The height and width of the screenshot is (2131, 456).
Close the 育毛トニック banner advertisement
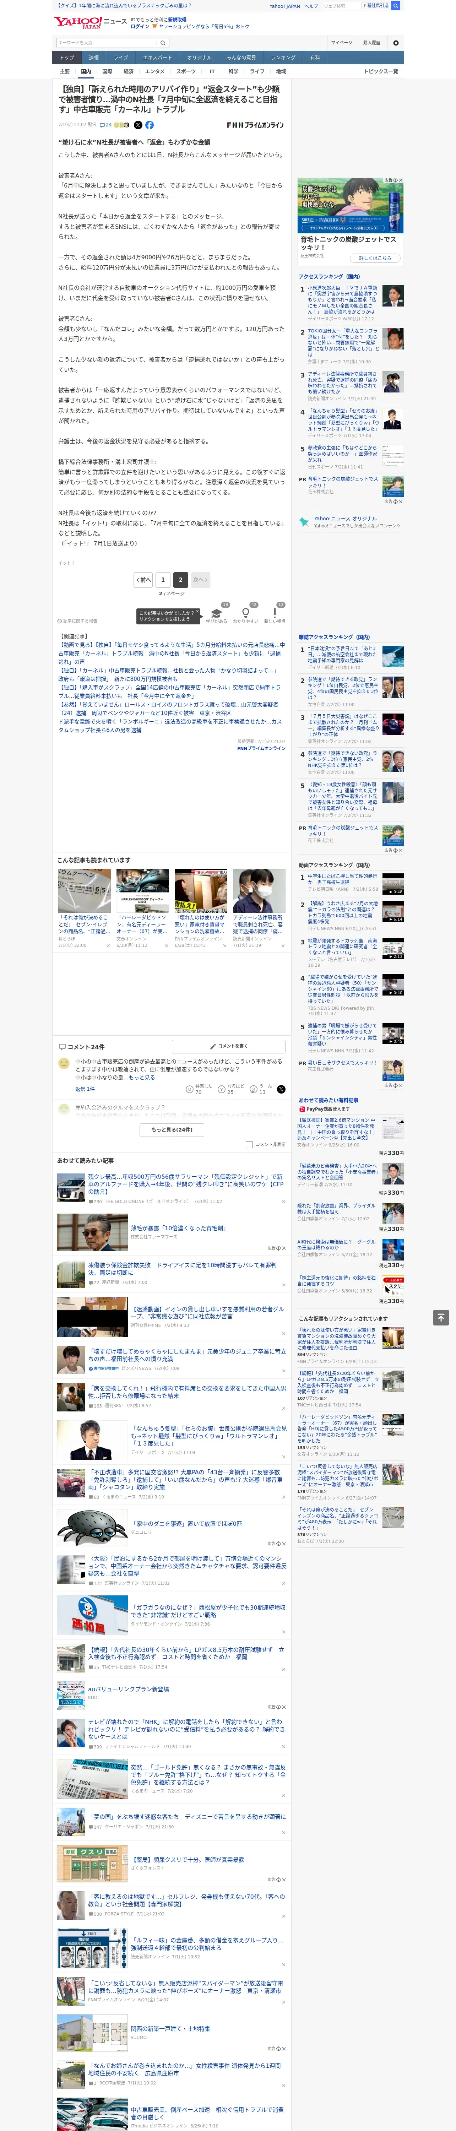(x=401, y=180)
